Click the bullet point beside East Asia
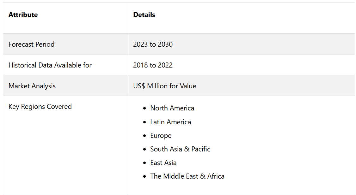Viewport: 356px width, 195px height. [144, 163]
